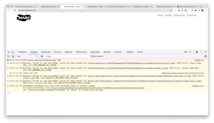Image resolution: width=214 pixels, height=123 pixels.
Task: Switch to the Google 'wordpress error customize' tab
Action: click(141, 6)
